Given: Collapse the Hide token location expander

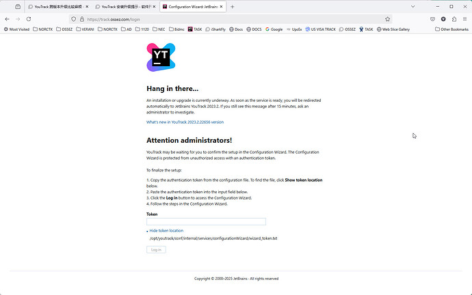Looking at the screenshot, I should coord(165,231).
